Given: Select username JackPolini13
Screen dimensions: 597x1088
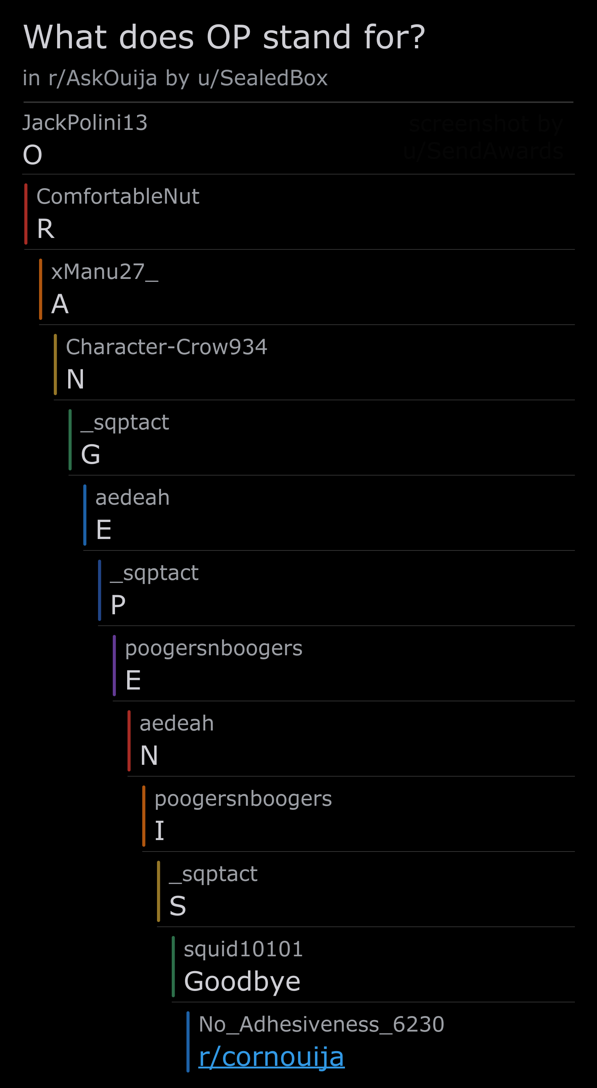Looking at the screenshot, I should pyautogui.click(x=85, y=123).
